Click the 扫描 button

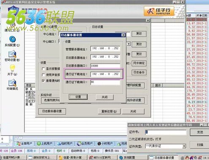200,145
